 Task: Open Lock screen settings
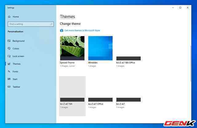[18, 56]
